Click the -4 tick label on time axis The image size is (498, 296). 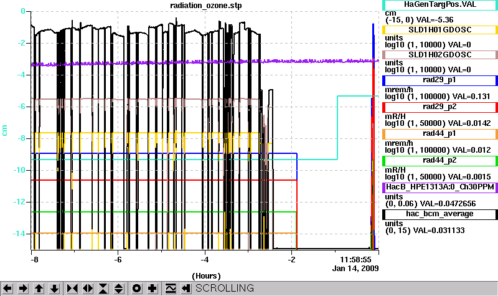coord(205,259)
